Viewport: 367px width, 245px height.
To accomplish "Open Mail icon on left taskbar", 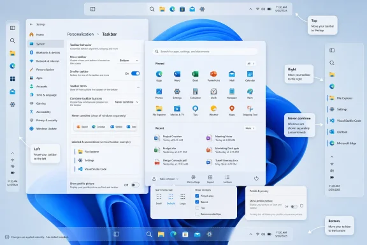I will 13,92.
